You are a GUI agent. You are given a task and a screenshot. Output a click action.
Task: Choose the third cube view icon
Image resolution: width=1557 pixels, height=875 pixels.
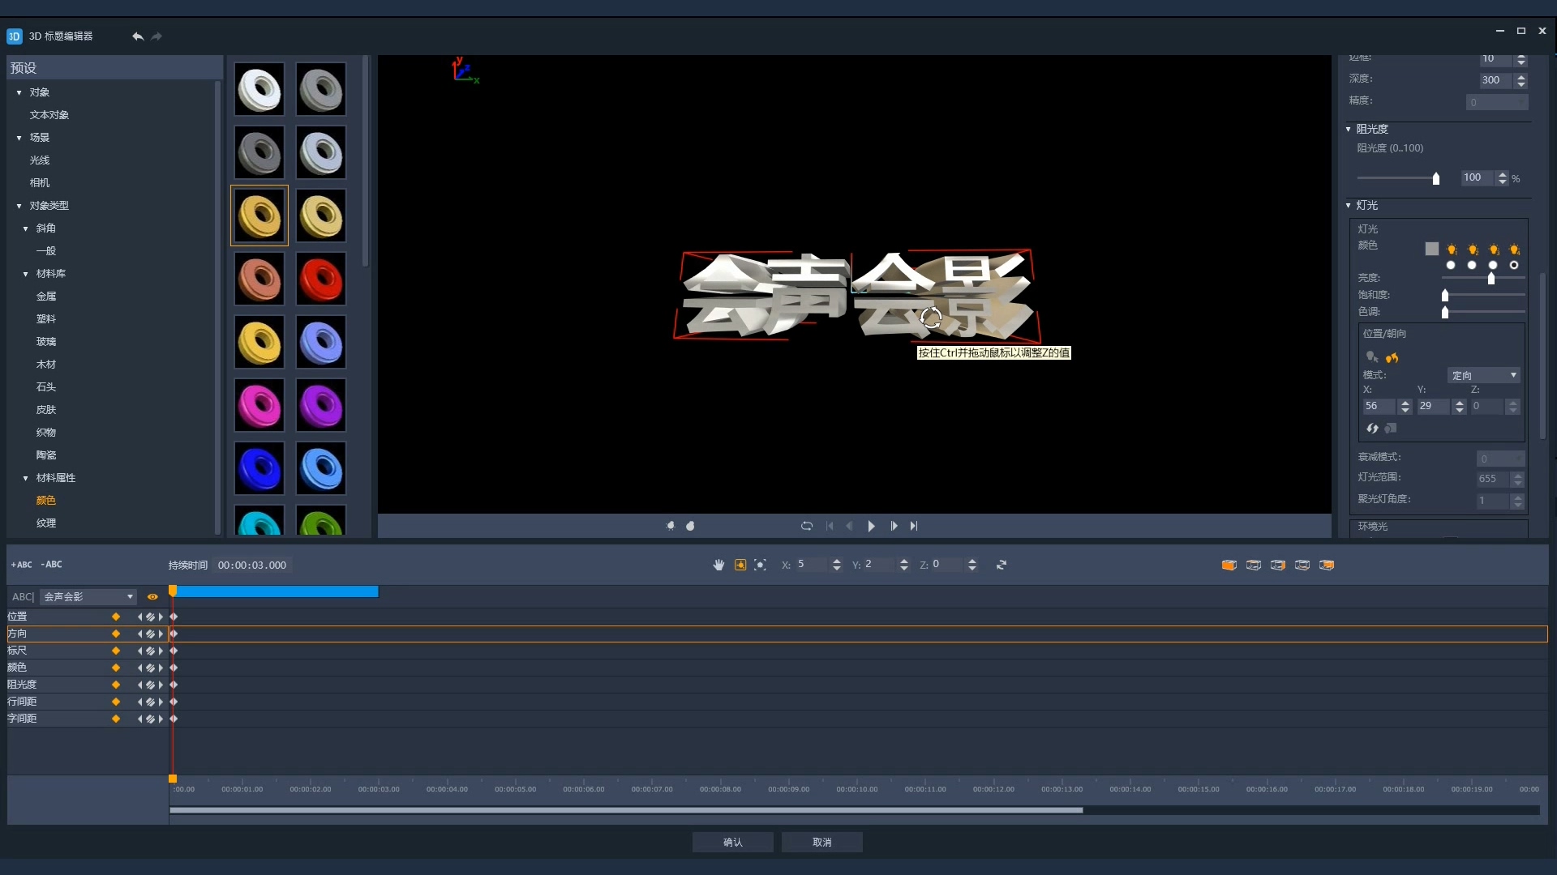click(x=1278, y=565)
